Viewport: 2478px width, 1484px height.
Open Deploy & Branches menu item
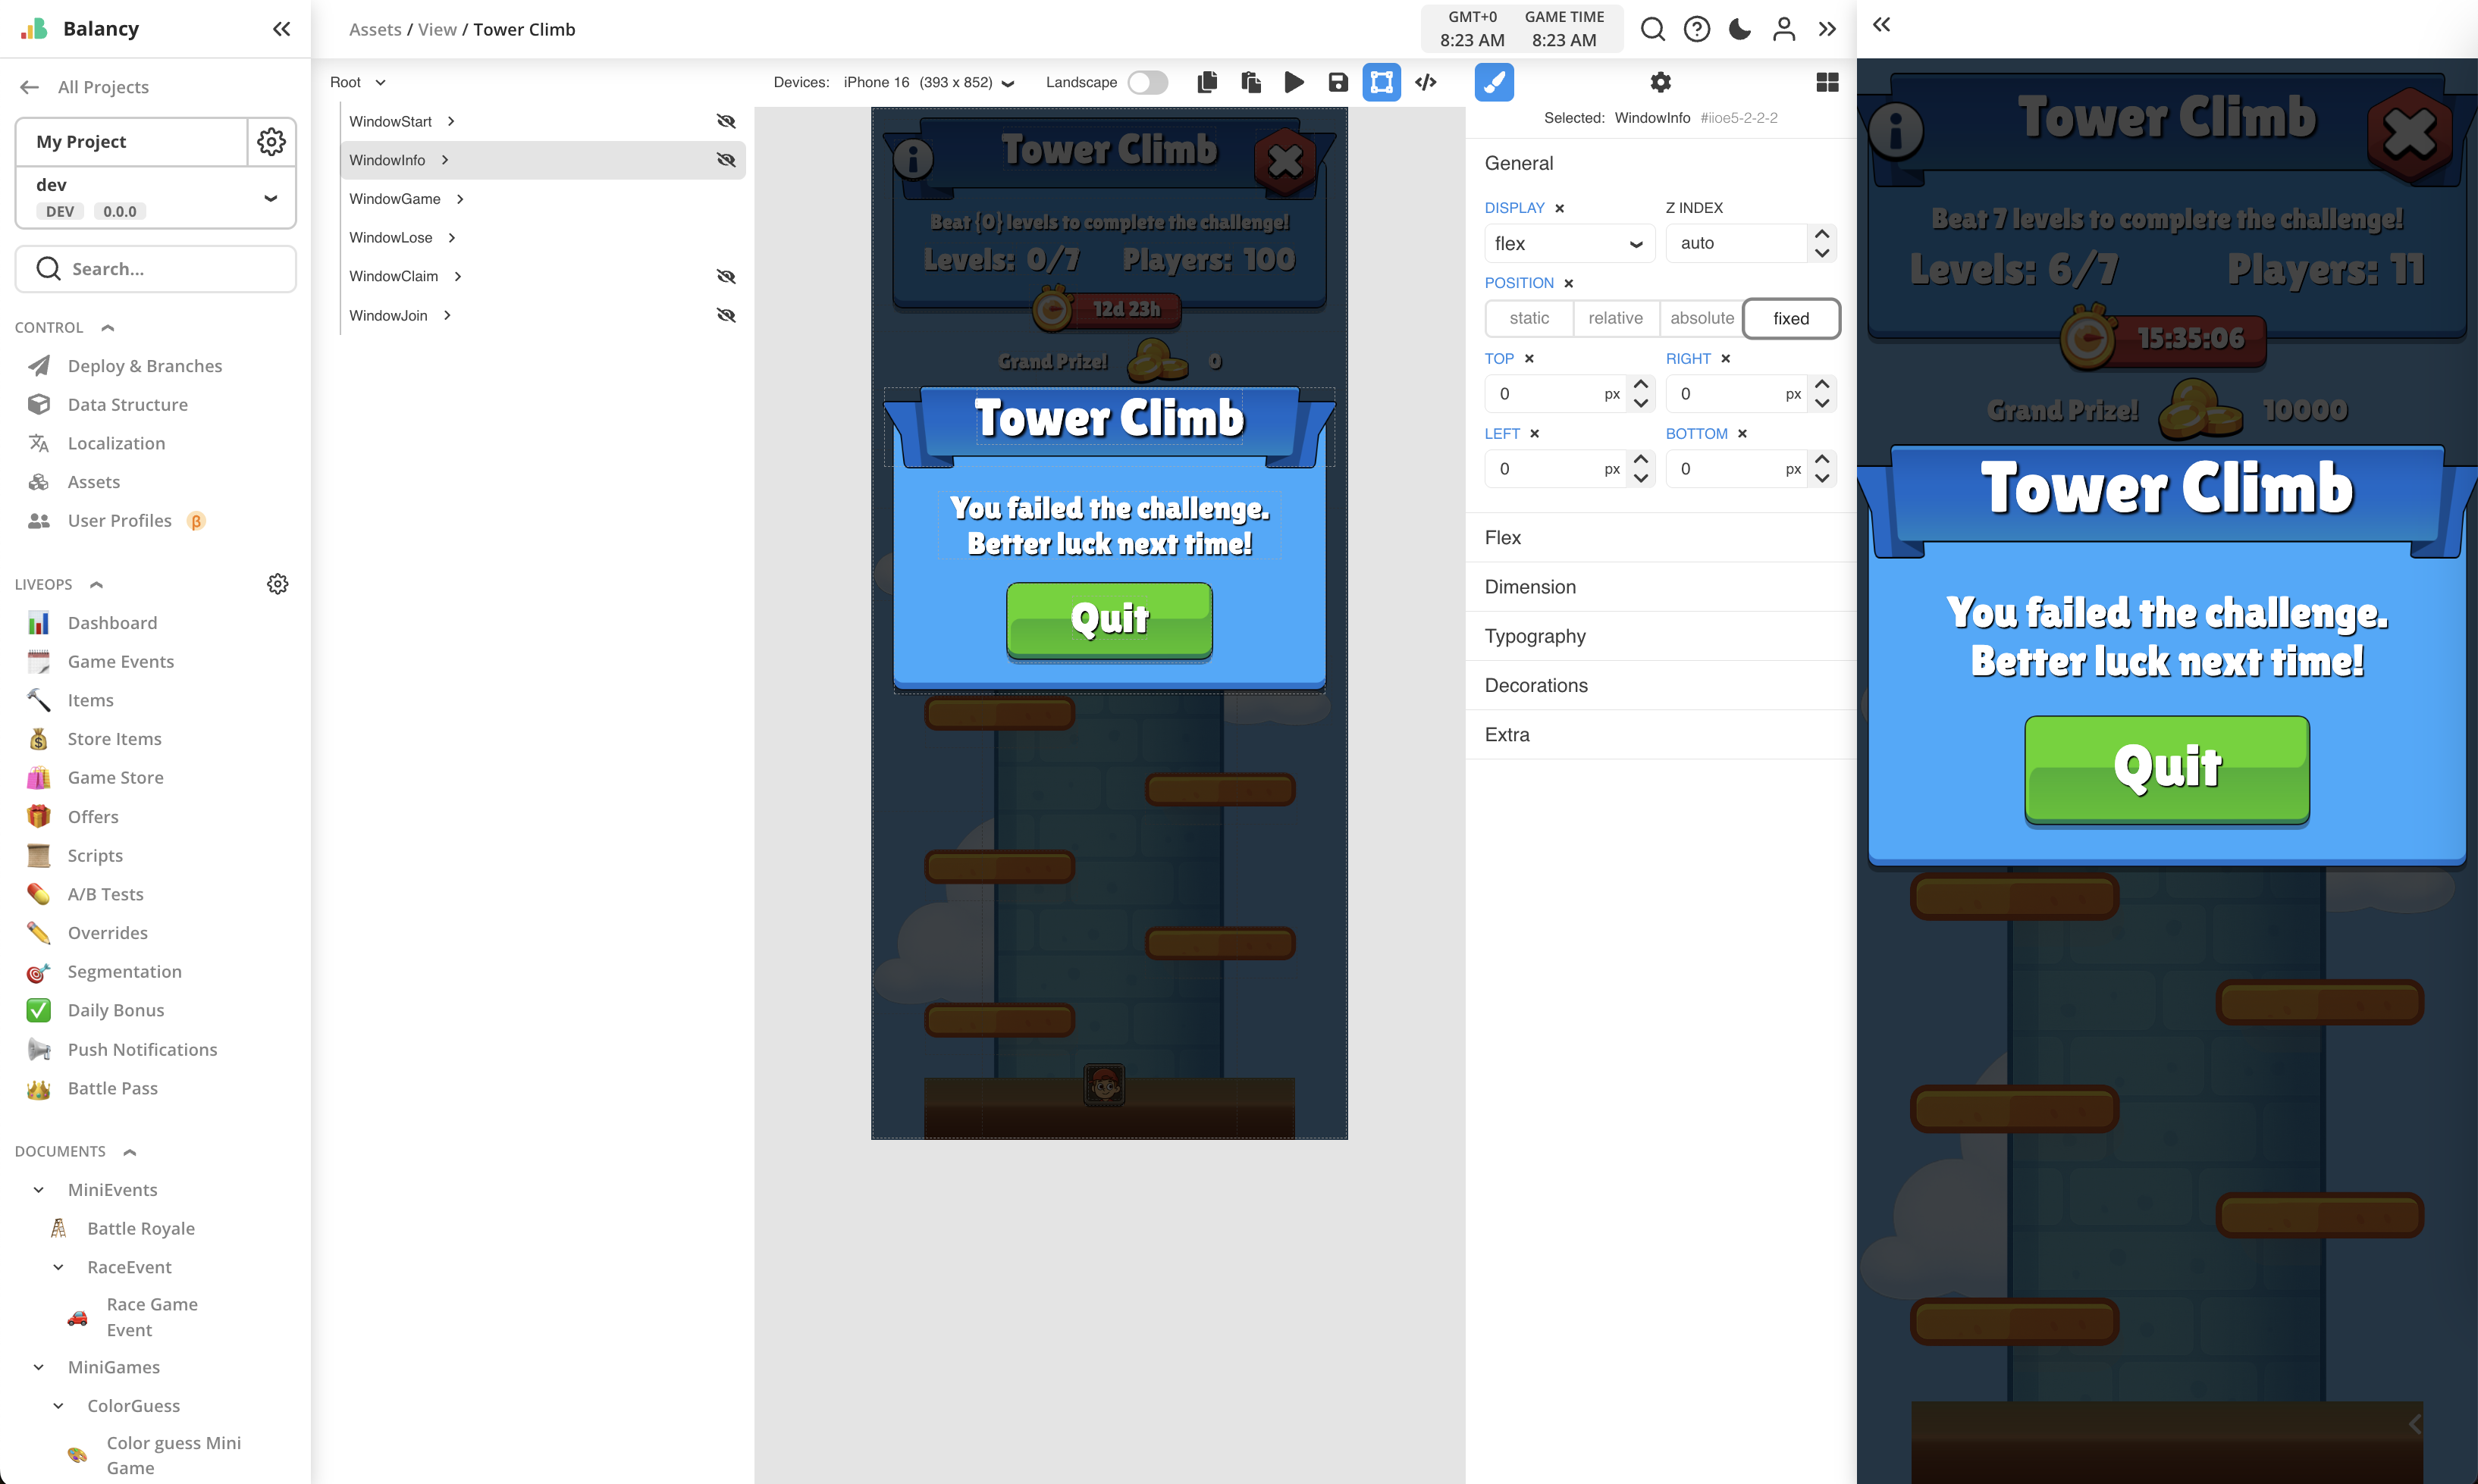145,366
